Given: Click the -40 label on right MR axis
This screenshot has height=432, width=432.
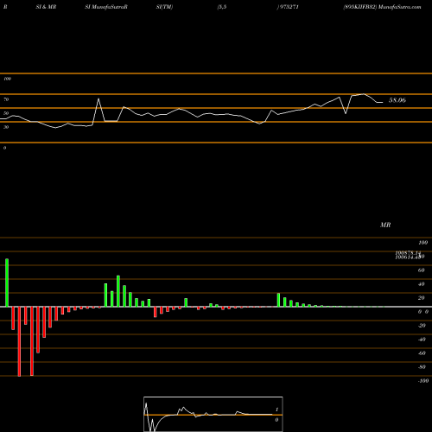Looking at the screenshot, I should tap(422, 340).
